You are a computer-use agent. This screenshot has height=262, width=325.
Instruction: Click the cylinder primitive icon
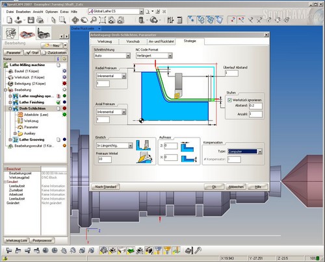(141, 20)
